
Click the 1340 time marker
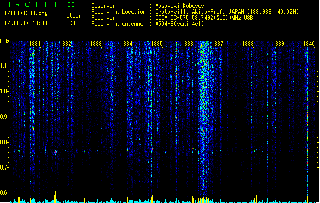(x=309, y=43)
